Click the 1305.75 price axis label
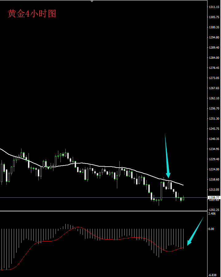Viewport: 221px width, 277px height. tap(214, 17)
